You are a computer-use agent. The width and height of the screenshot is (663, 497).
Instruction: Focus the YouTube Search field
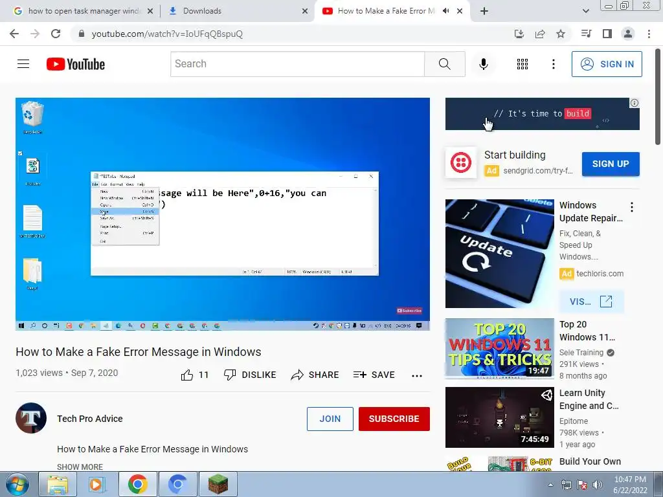(297, 64)
